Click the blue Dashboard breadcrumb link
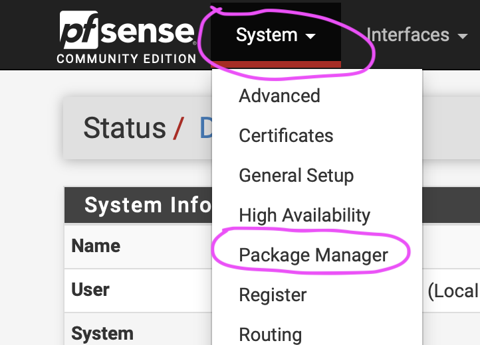Viewport: 480px width, 345px height. click(x=205, y=127)
